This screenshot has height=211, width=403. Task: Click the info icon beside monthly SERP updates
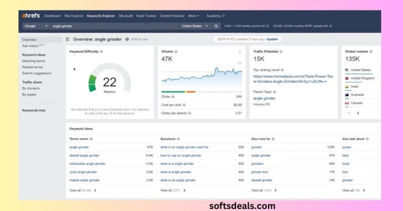[331, 26]
